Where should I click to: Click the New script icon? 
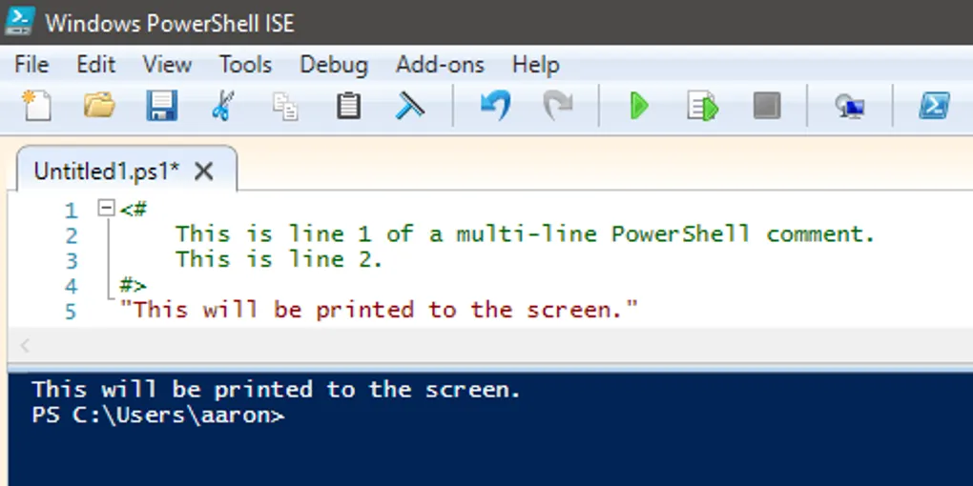36,105
